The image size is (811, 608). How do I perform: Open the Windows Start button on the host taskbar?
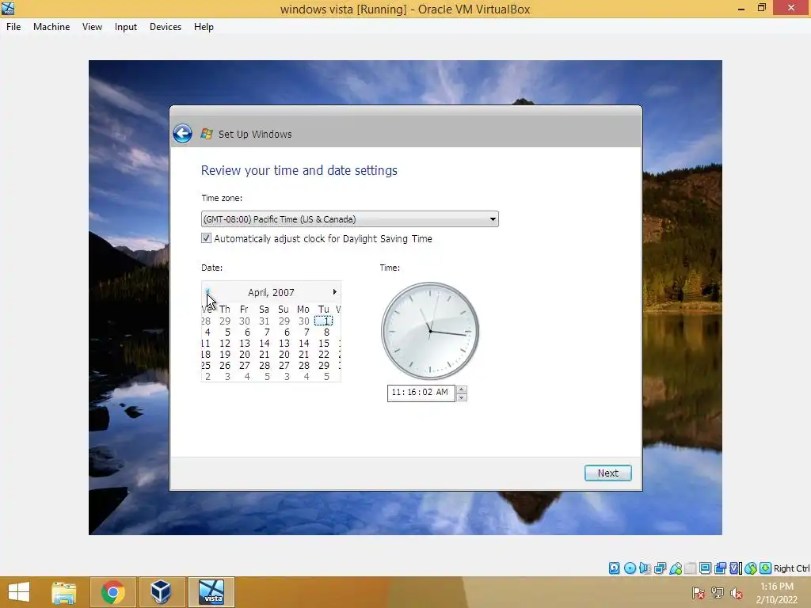point(19,592)
